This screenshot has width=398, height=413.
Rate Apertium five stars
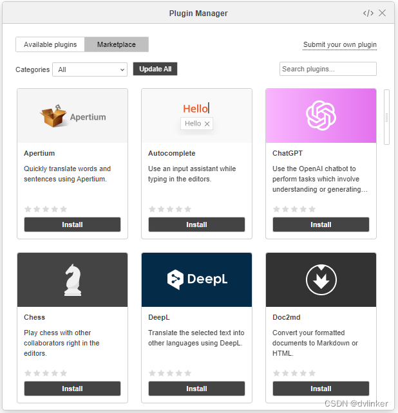point(64,209)
